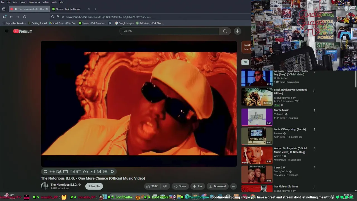This screenshot has width=357, height=201.
Task: Open The Notorious B.I.G. channel name link
Action: [64, 185]
